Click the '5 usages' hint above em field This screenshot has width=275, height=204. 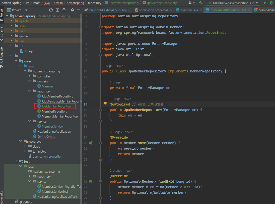(116, 82)
